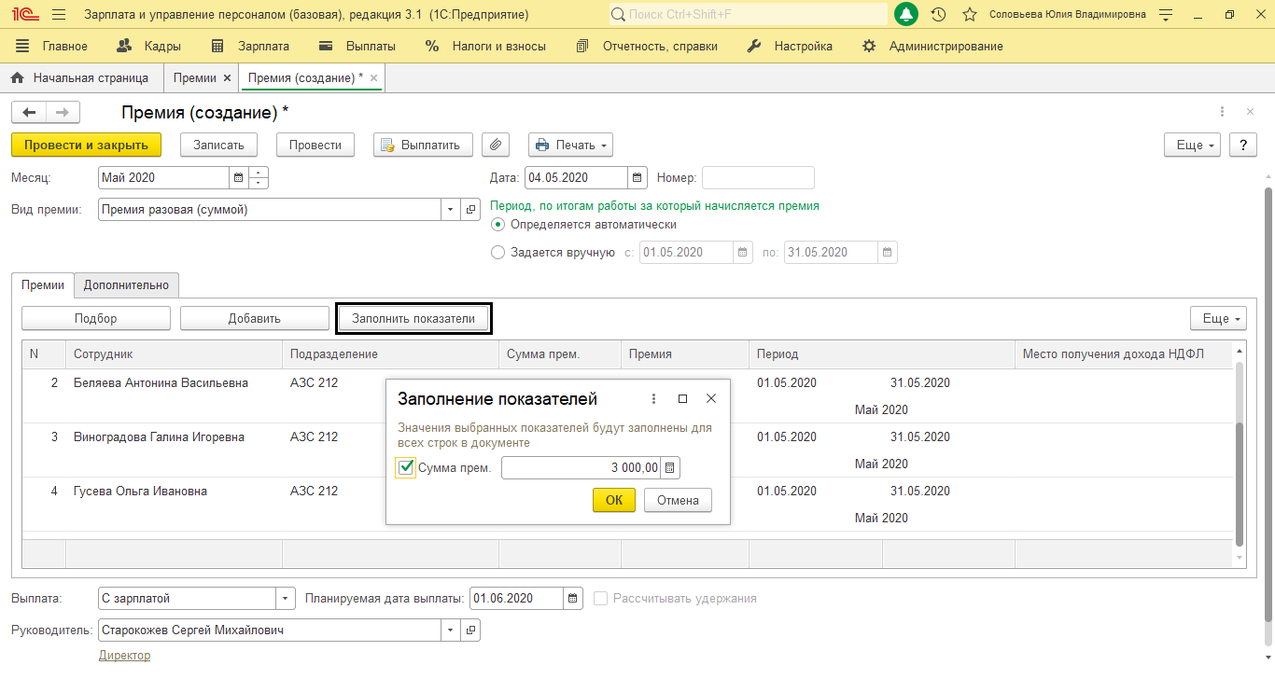Increase month using Месяц stepper arrow
The width and height of the screenshot is (1275, 679).
pos(259,173)
